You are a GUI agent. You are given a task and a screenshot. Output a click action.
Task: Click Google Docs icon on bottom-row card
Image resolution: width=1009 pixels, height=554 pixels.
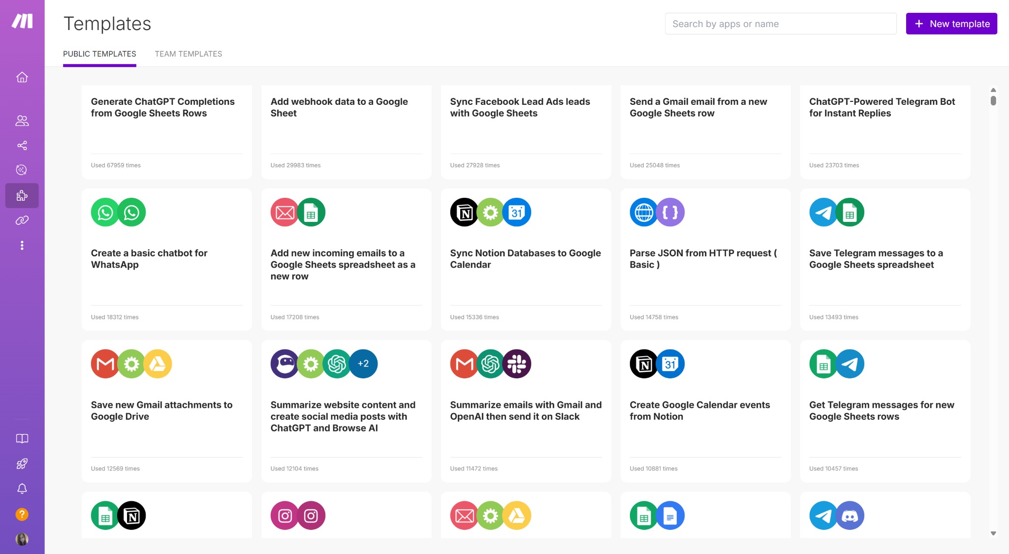pyautogui.click(x=670, y=516)
